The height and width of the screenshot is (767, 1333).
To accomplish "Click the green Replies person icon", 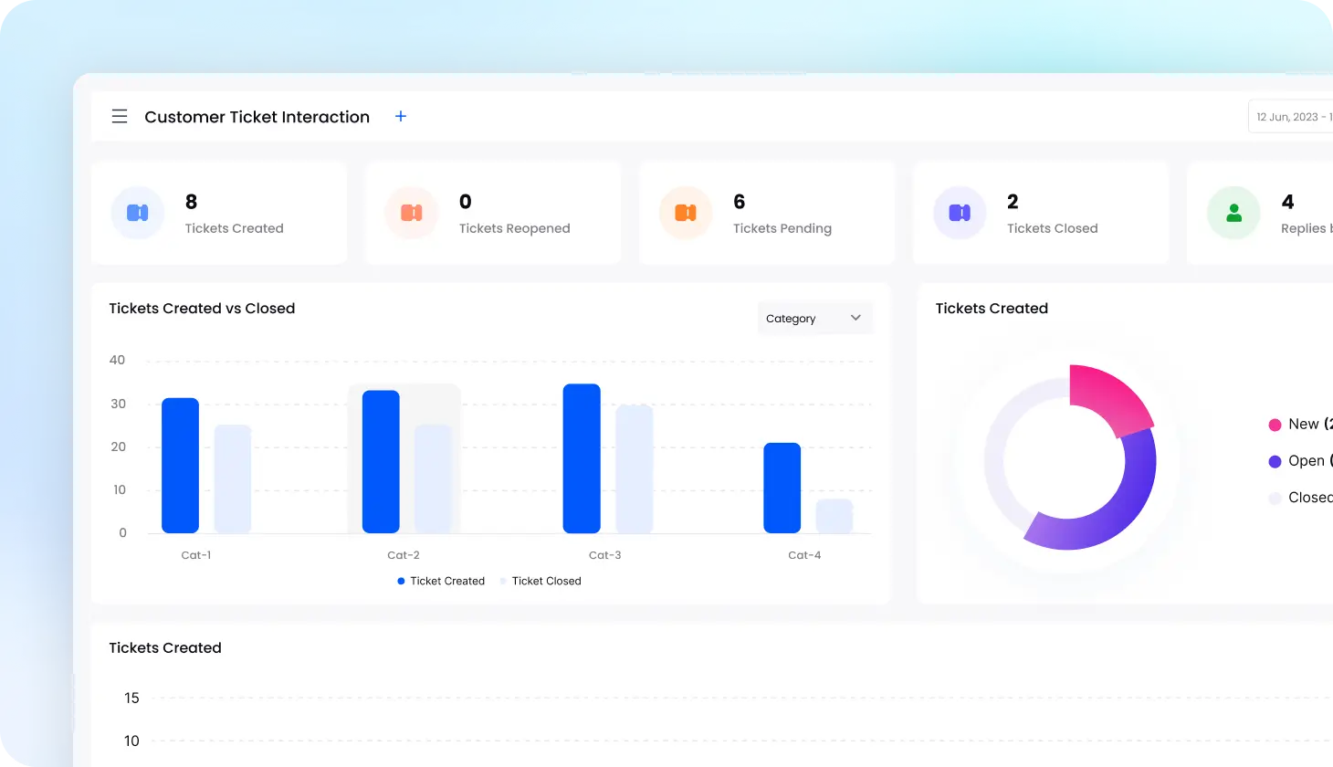I will point(1233,213).
